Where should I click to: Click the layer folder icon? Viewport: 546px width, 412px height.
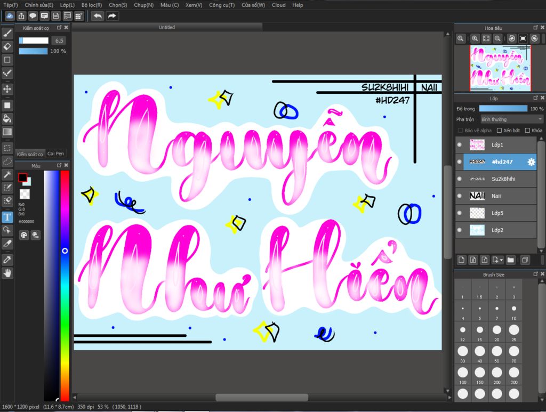(510, 260)
